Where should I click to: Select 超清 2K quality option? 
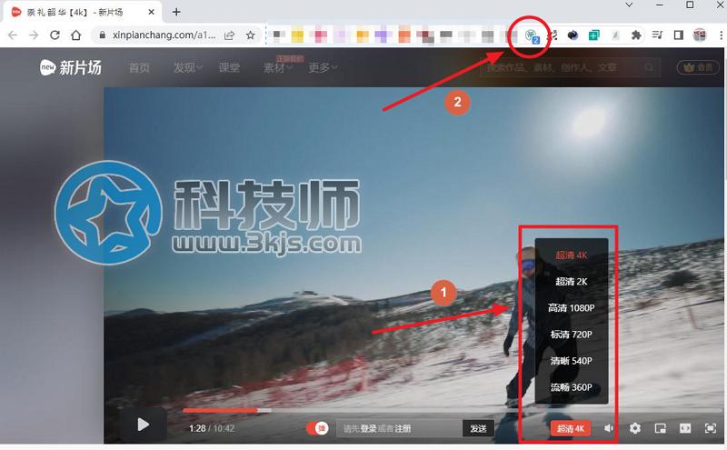572,281
